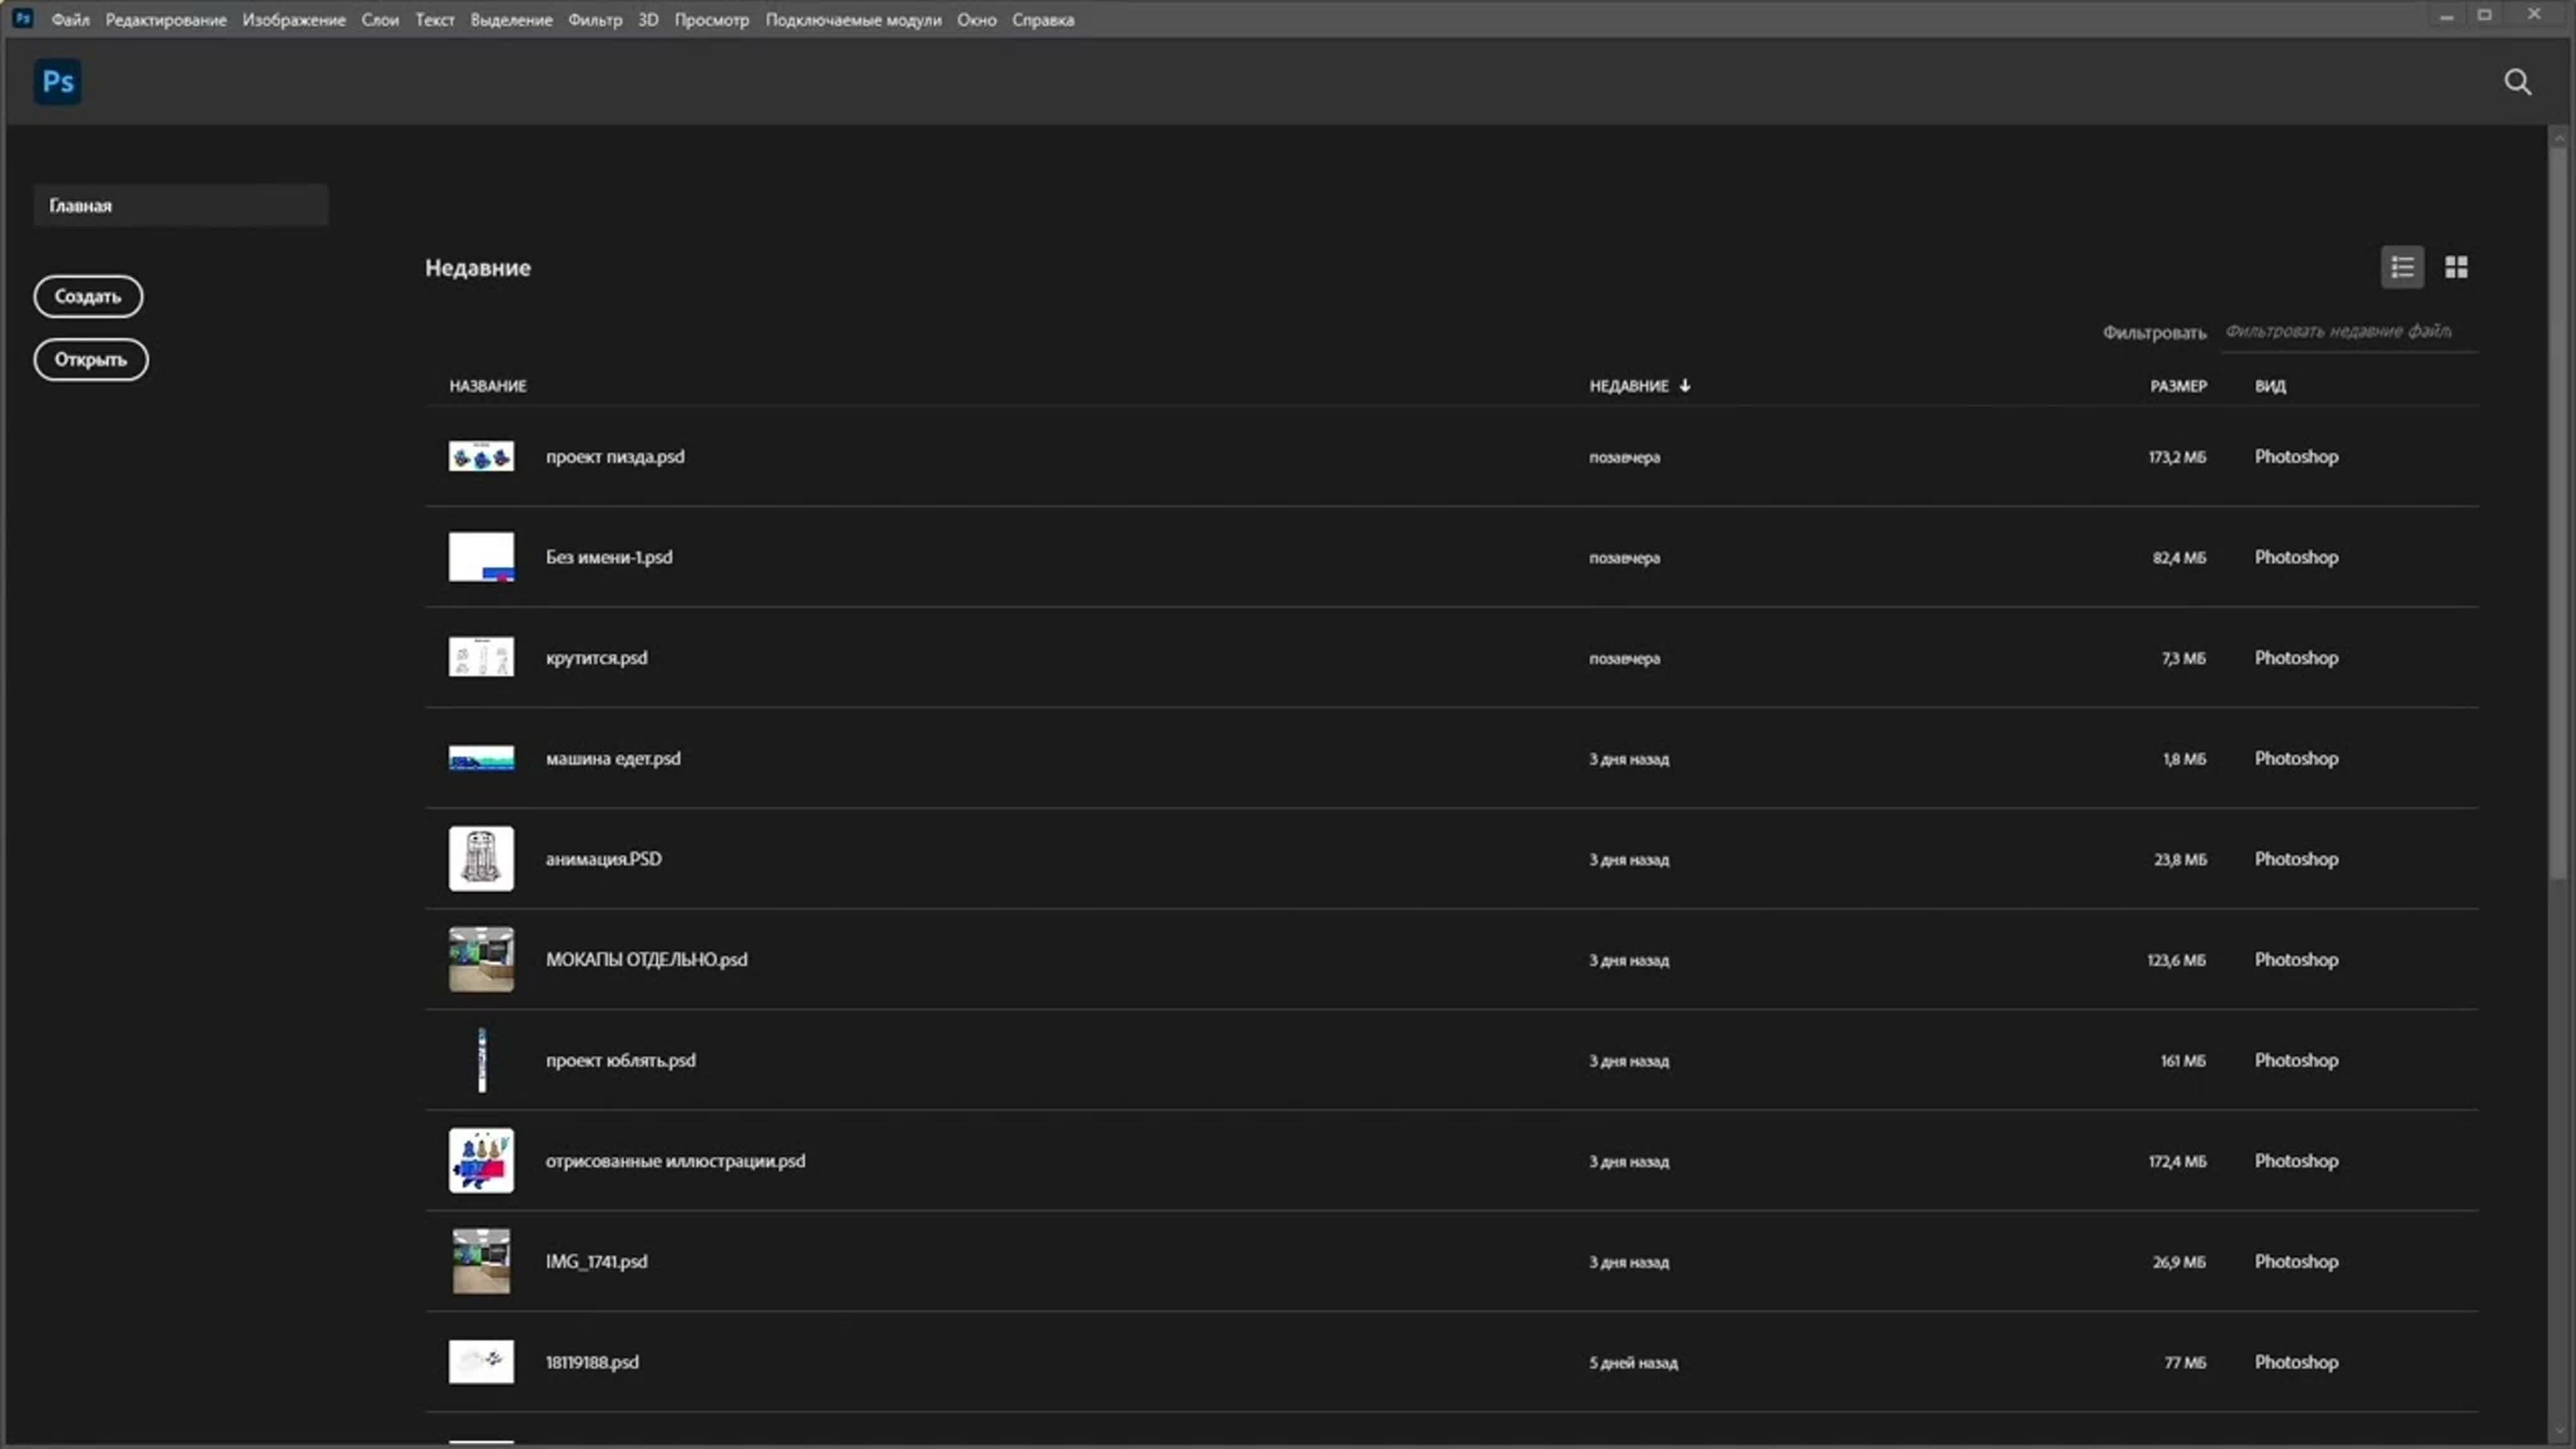
Task: Open IMG_1741.psd thumbnail
Action: 481,1262
